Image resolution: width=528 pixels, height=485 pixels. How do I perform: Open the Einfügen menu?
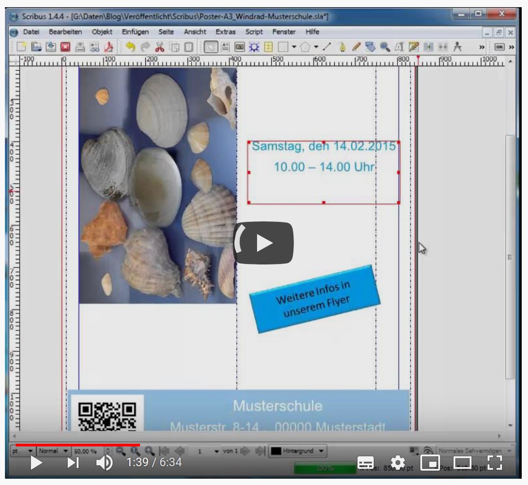click(135, 32)
